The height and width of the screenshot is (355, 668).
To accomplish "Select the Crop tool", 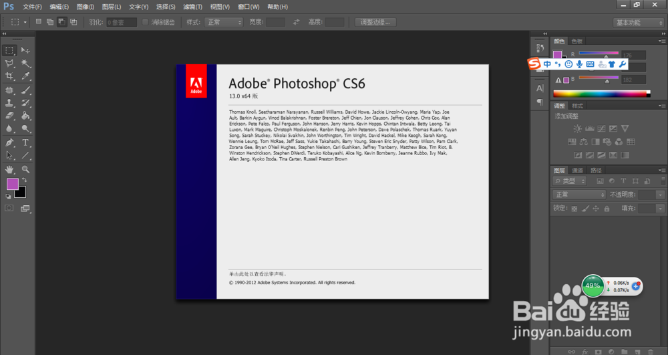I will pyautogui.click(x=9, y=76).
